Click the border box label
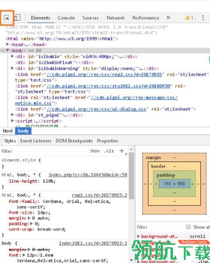Screen dimensions: 210x263 (158, 166)
